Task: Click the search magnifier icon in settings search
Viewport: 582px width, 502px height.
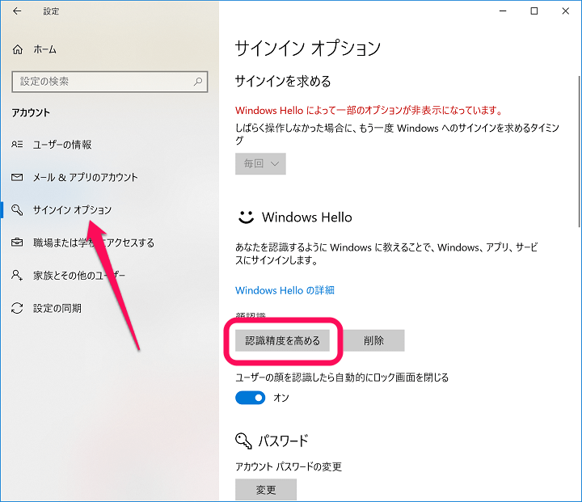Action: coord(198,82)
